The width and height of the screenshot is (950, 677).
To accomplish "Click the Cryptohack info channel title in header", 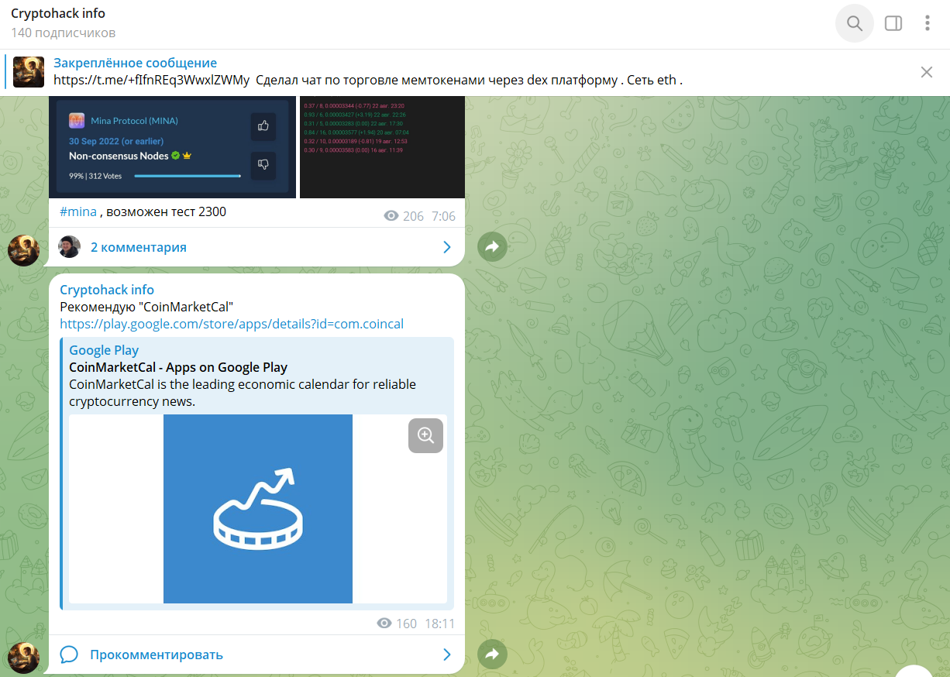I will tap(58, 13).
